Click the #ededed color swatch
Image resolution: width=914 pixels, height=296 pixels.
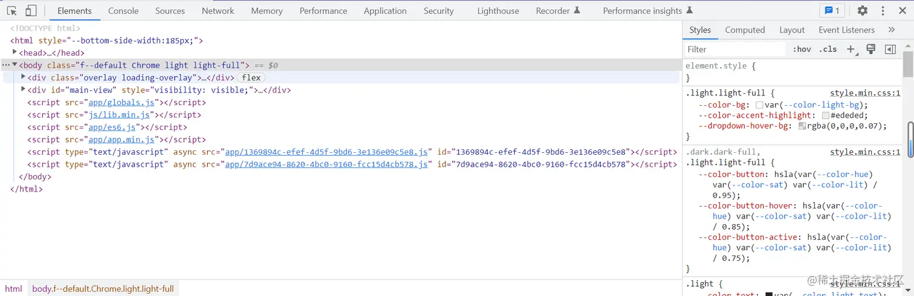pos(825,115)
